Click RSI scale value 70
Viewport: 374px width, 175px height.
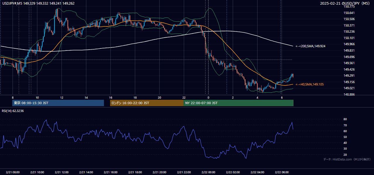point(345,125)
